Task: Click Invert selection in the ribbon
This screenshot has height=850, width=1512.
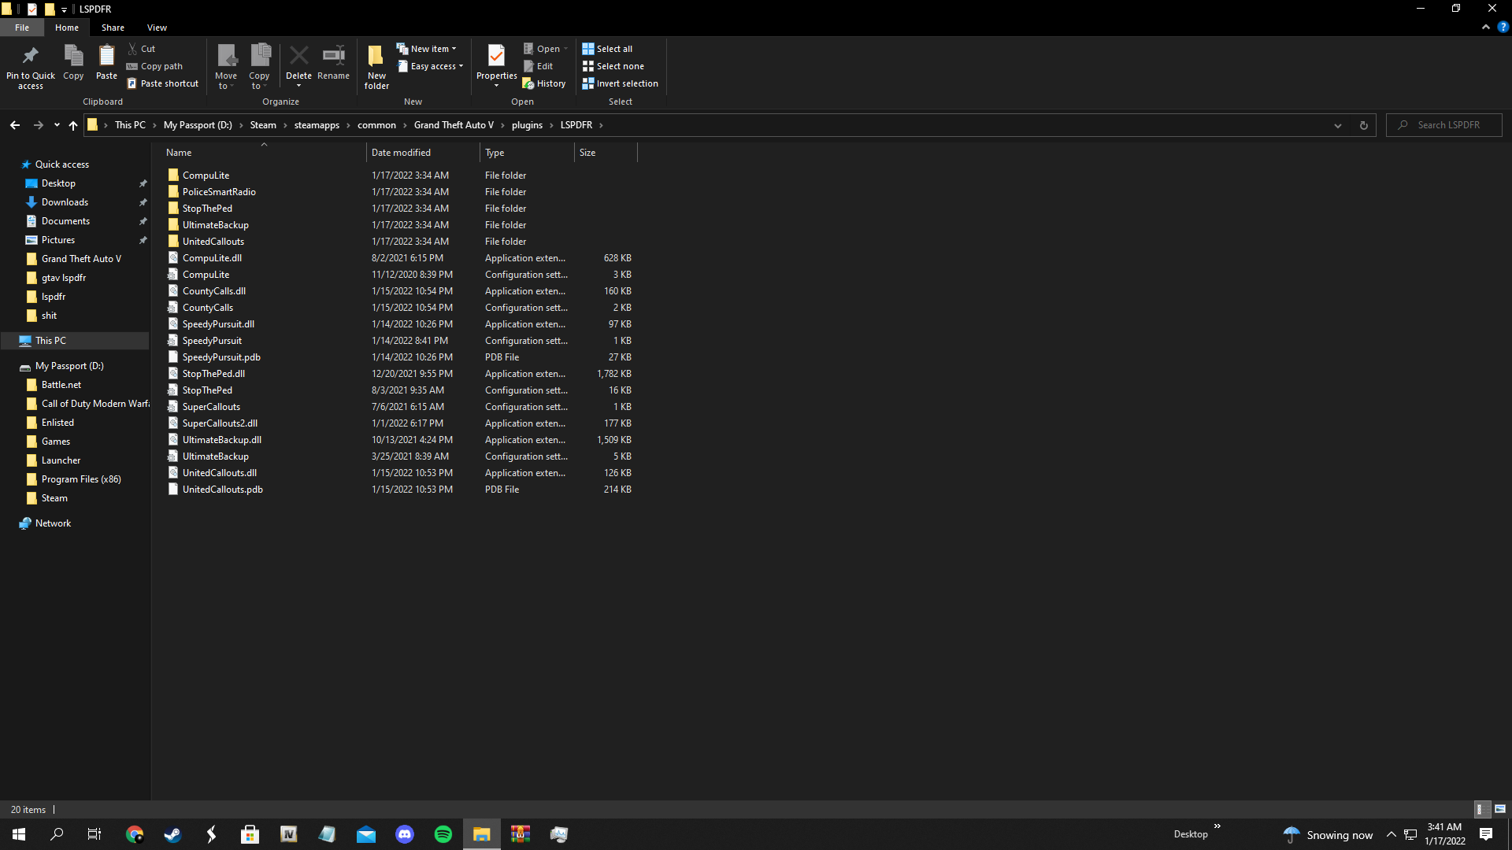Action: pos(621,83)
